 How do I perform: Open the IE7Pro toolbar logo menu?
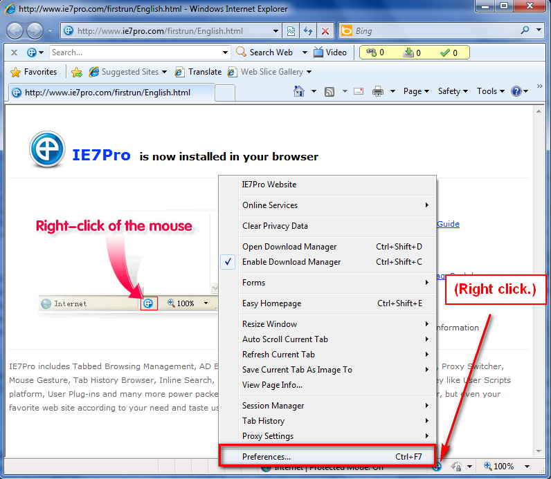pos(35,53)
